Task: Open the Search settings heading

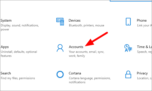Action: pos(6,73)
